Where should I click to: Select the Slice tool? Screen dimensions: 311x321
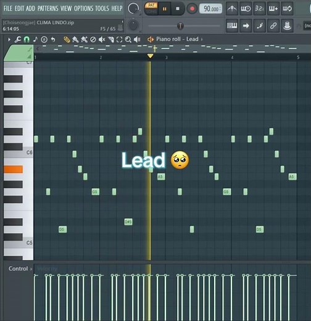(111, 40)
